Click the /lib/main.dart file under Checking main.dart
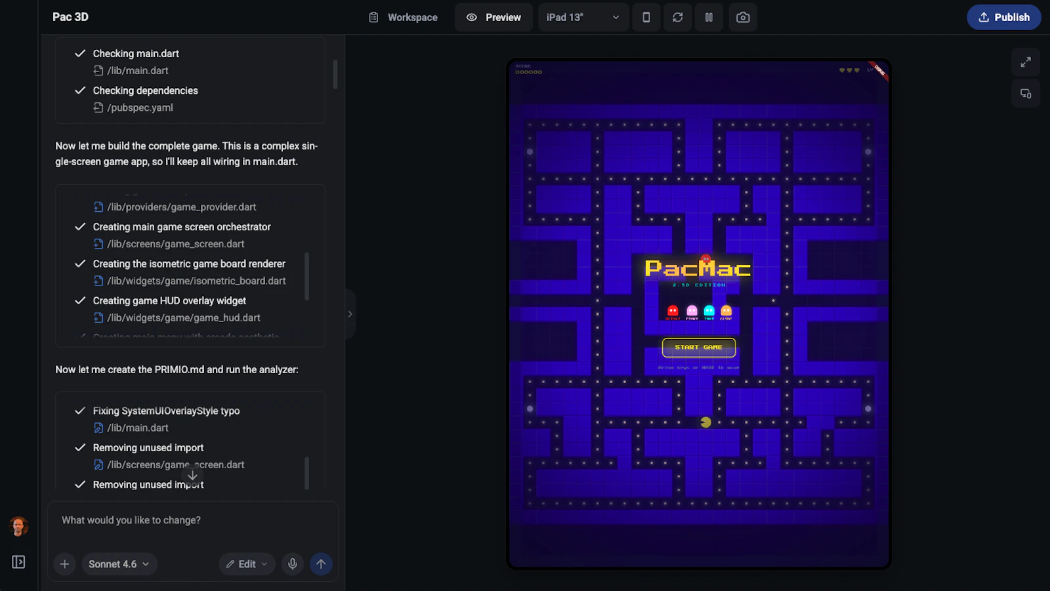1050x591 pixels. pos(138,70)
